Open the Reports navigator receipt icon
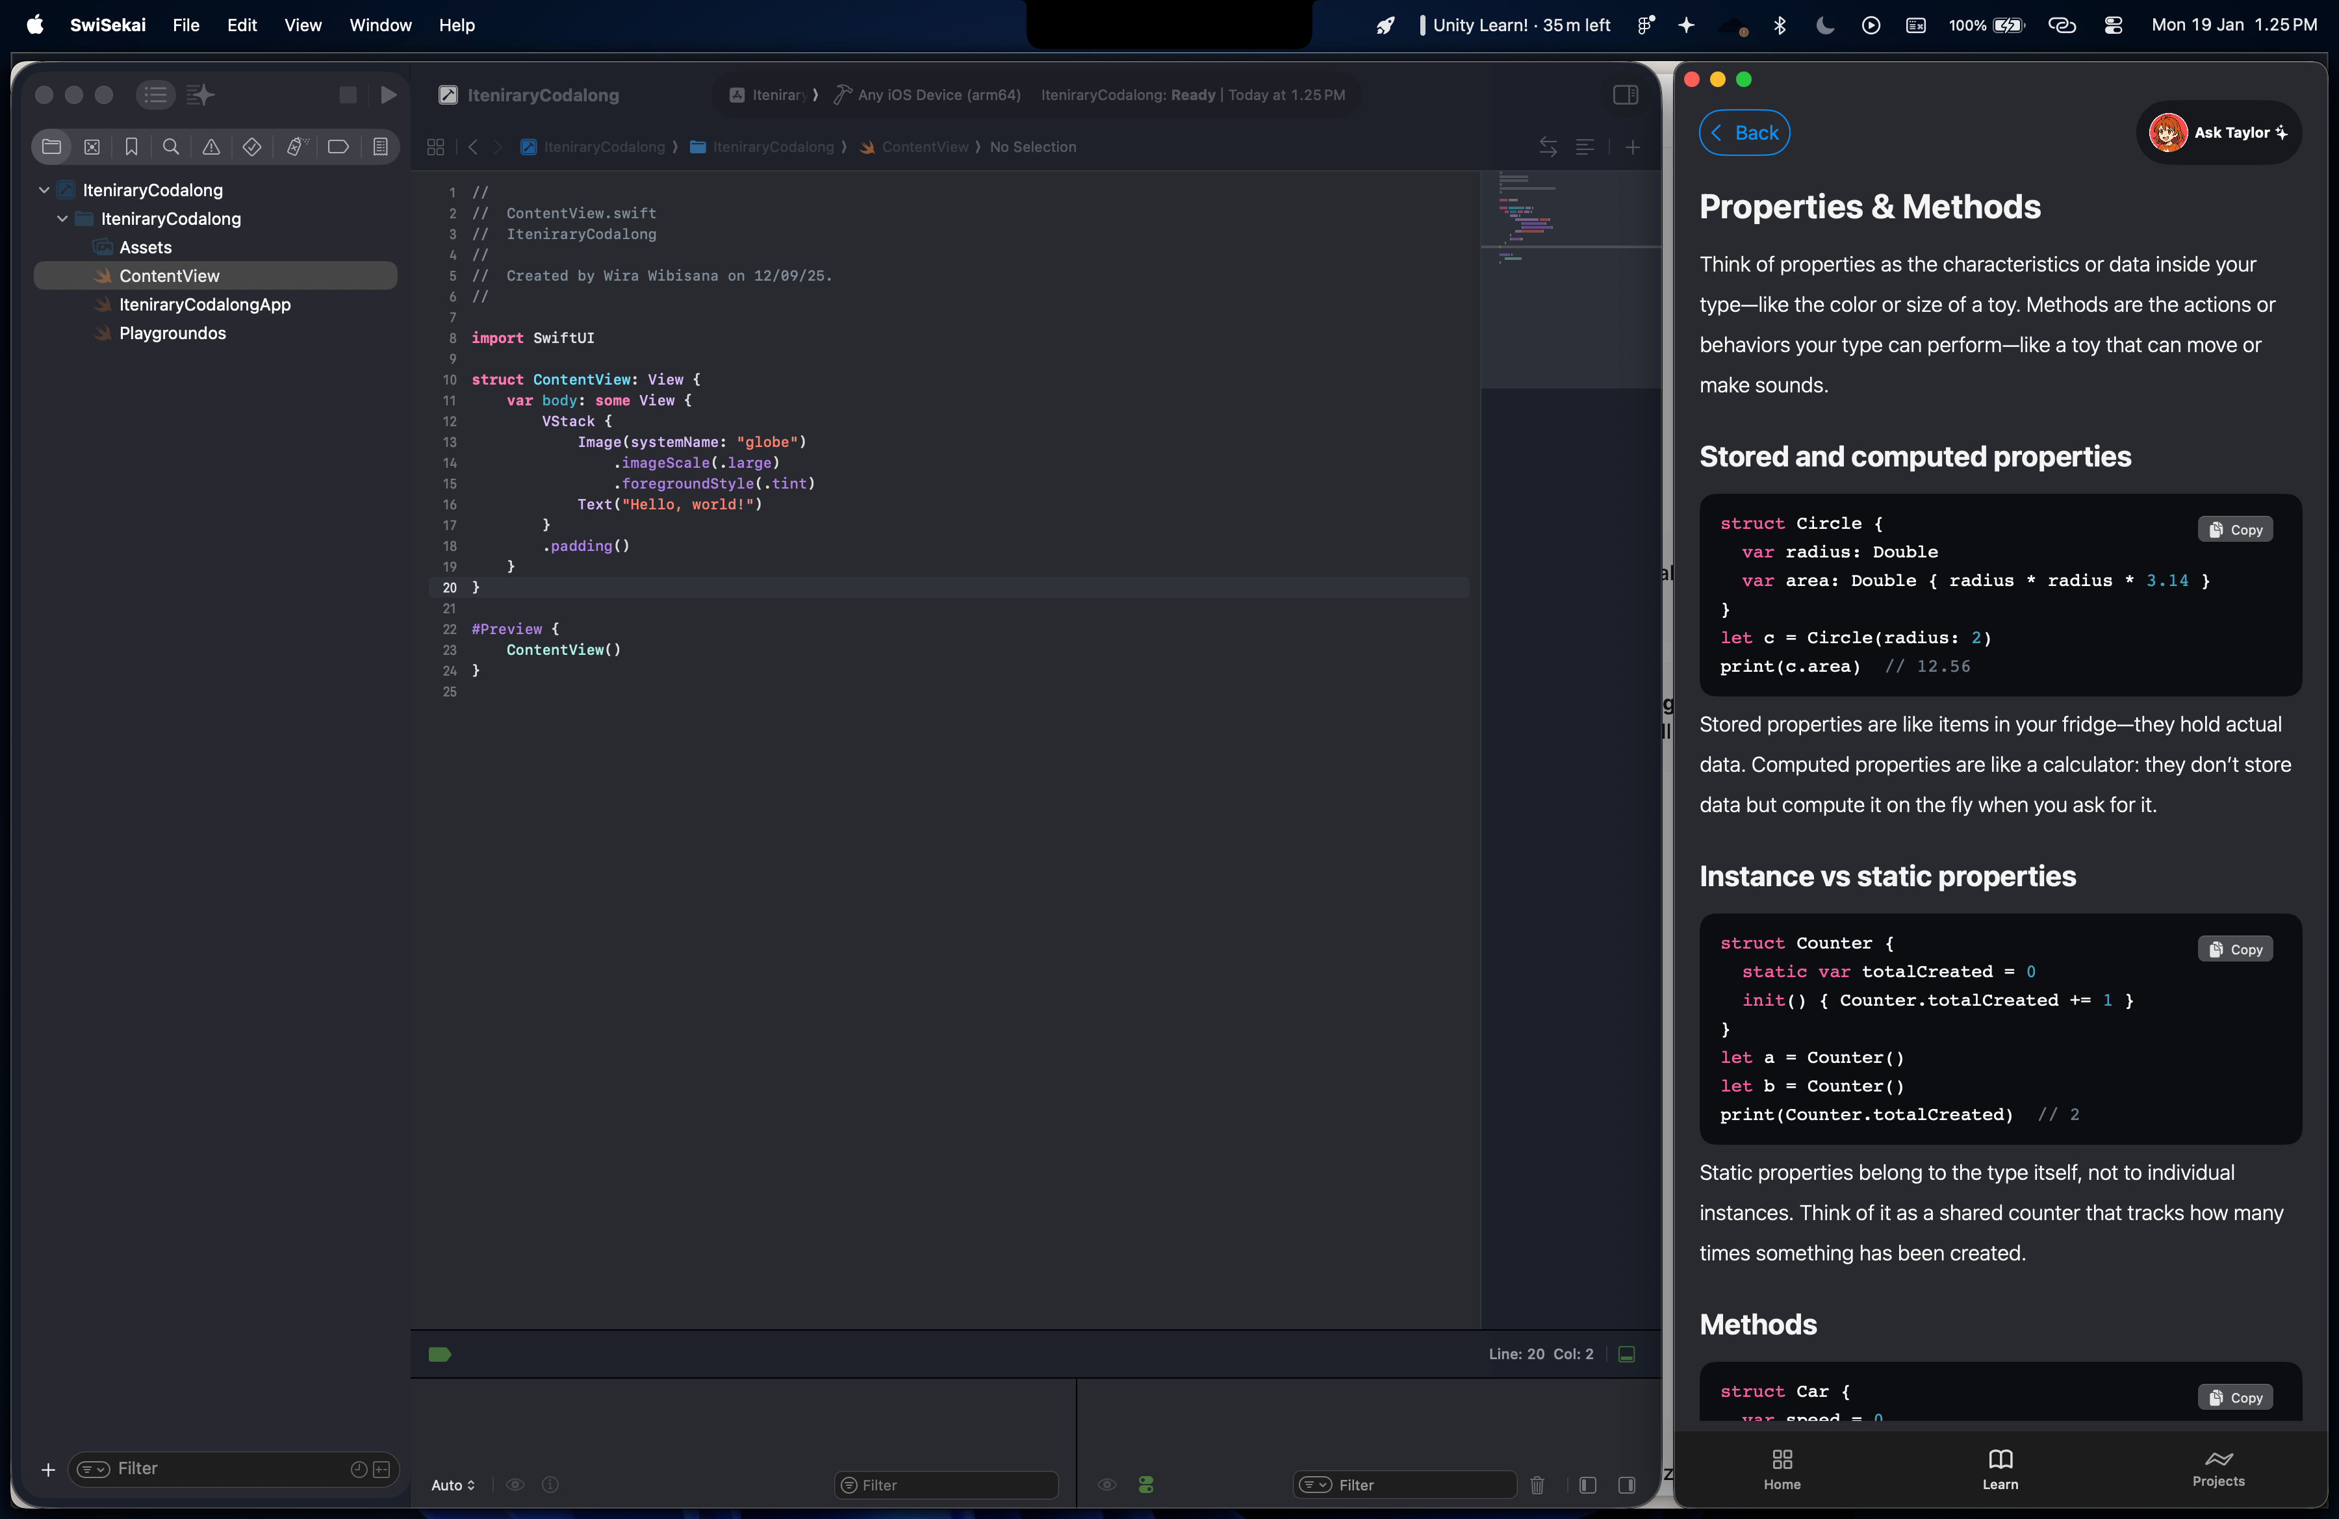 point(380,146)
